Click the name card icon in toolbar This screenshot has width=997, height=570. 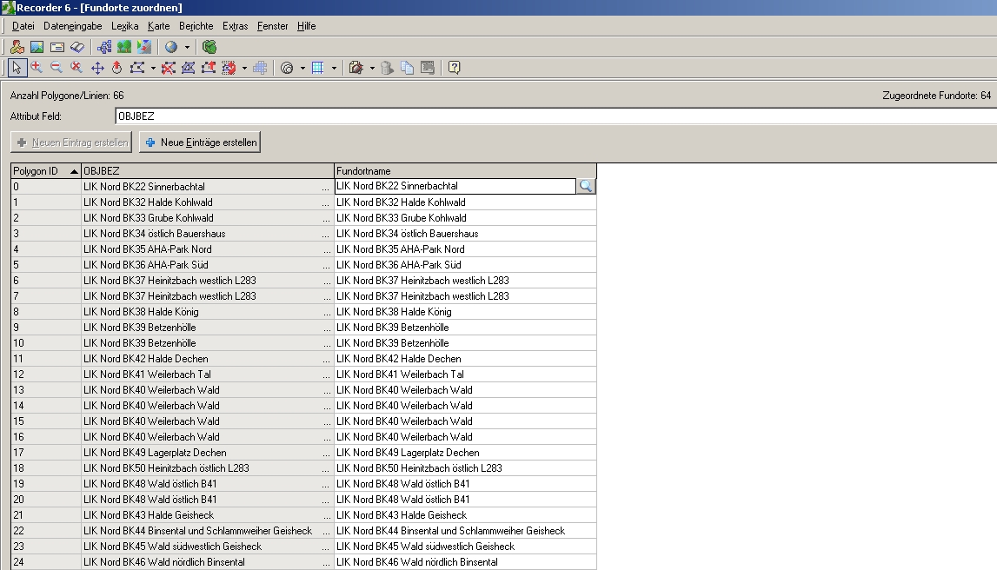pos(57,47)
